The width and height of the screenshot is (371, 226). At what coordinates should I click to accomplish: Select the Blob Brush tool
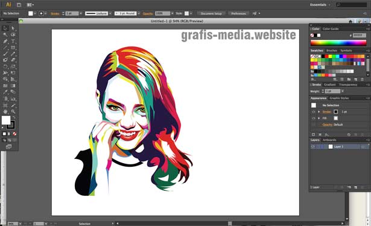click(5, 60)
